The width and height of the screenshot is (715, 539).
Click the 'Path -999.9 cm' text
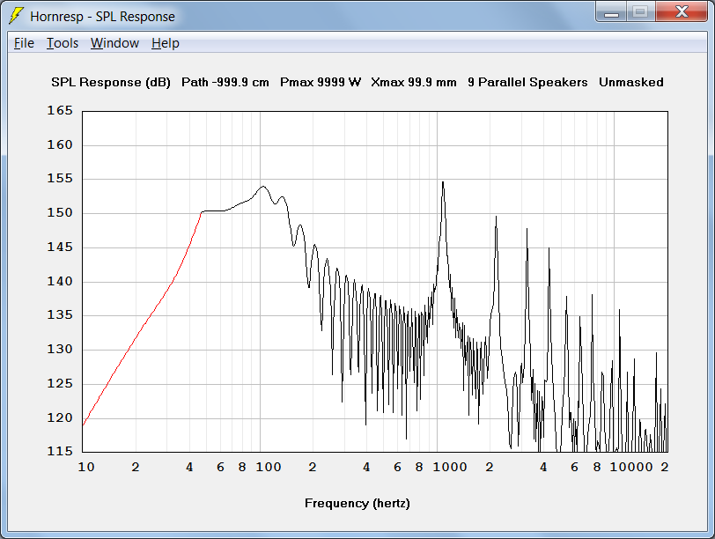(x=225, y=82)
